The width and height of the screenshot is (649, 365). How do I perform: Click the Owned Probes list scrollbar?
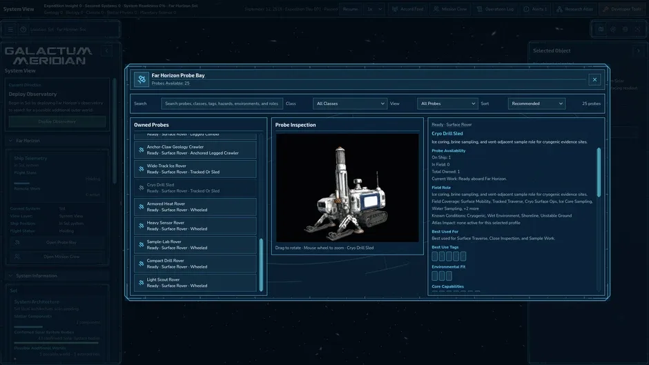261,265
